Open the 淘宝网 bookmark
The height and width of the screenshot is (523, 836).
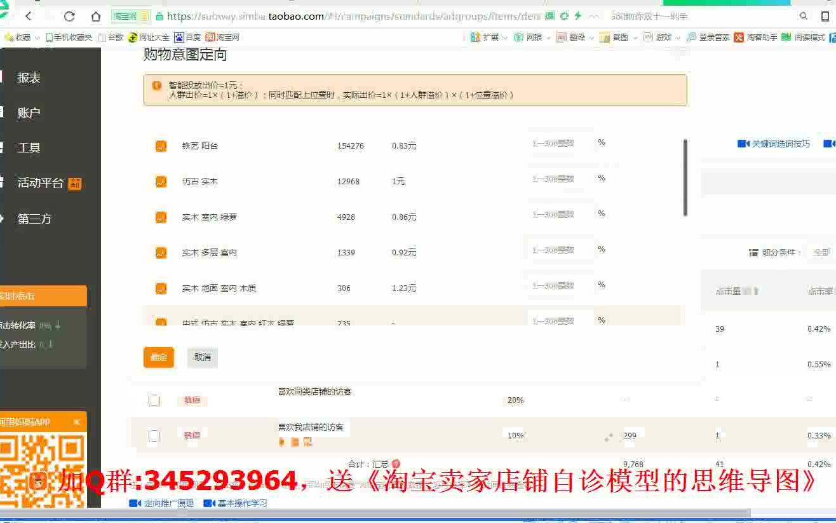coord(222,37)
